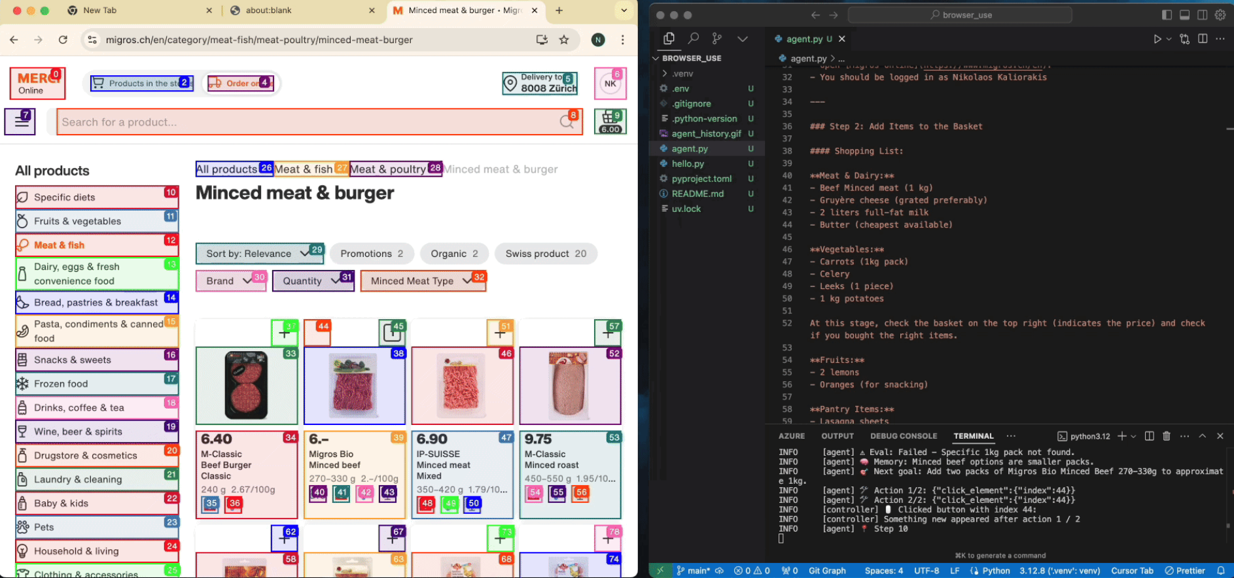
Task: Open 'Frozen food' category
Action: click(x=97, y=384)
